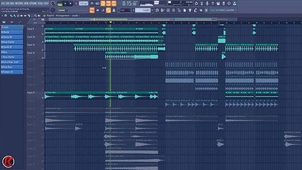This screenshot has width=302, height=170.
Task: Toggle the metronome button
Action: 92,3
